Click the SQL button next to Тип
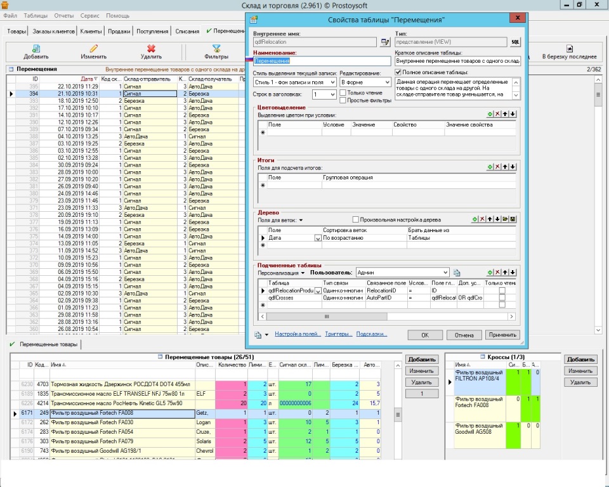Screen dimensions: 609x487 tap(514, 42)
